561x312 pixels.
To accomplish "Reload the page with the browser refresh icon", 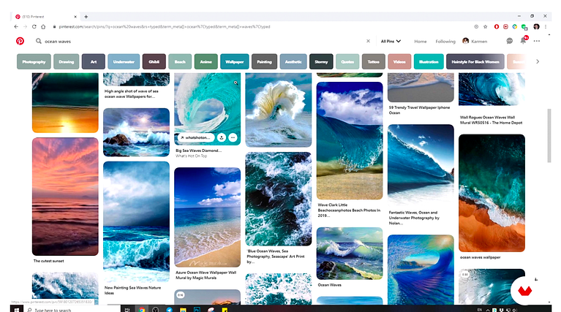I will click(x=34, y=26).
